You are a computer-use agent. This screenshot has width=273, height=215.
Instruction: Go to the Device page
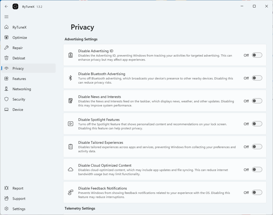(18, 110)
